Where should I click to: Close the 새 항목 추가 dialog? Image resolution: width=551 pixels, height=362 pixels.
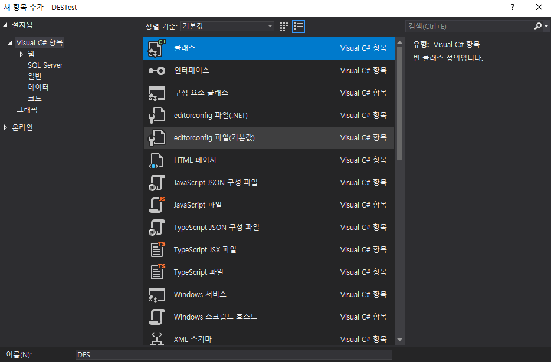[x=539, y=7]
